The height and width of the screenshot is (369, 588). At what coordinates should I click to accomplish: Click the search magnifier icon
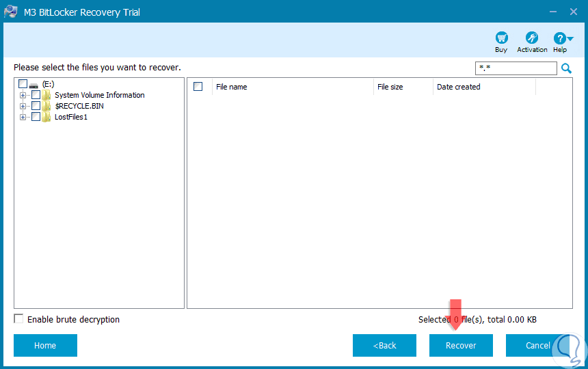tap(566, 68)
